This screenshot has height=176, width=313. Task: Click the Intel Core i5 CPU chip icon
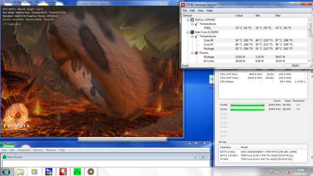pos(192,32)
